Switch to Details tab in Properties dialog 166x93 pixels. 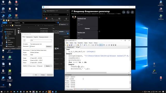click(x=36, y=37)
